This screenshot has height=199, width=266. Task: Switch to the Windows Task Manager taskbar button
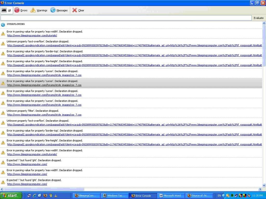pos(115,196)
